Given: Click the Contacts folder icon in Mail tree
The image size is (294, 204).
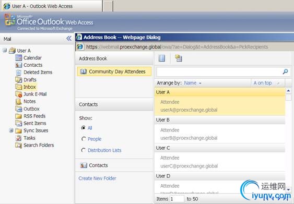Looking at the screenshot, I should coord(18,65).
